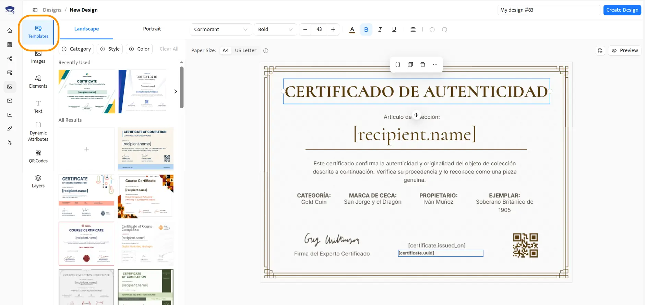Open the text color picker
The height and width of the screenshot is (305, 645).
click(x=352, y=29)
